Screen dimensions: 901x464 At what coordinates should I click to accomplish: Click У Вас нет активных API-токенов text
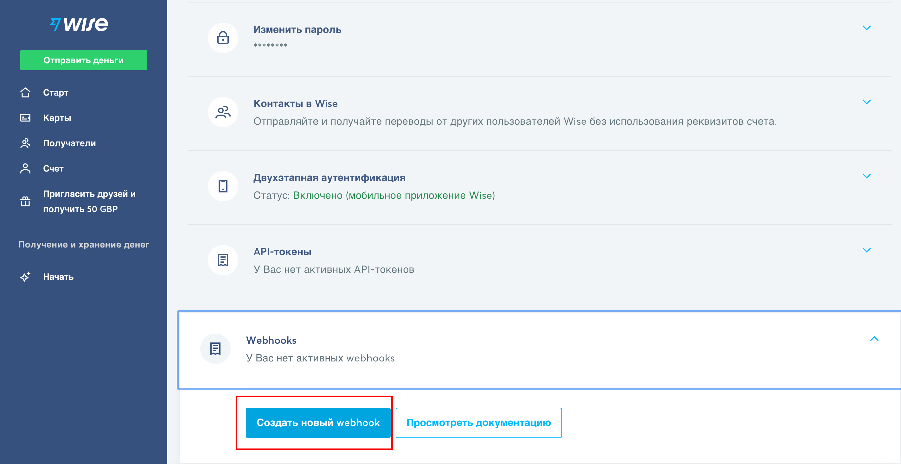click(x=334, y=269)
